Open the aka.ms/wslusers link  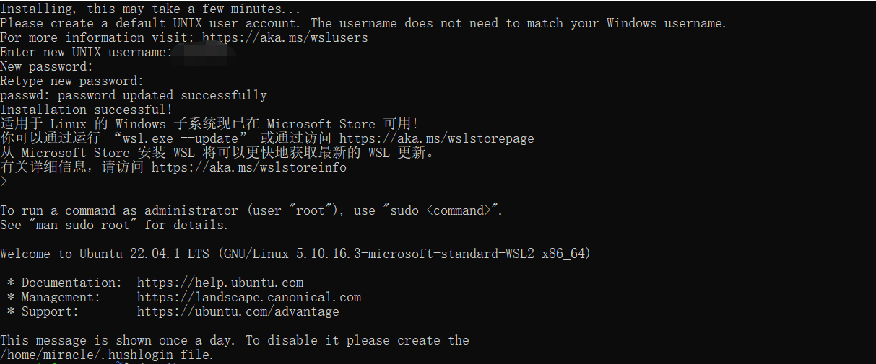click(285, 37)
